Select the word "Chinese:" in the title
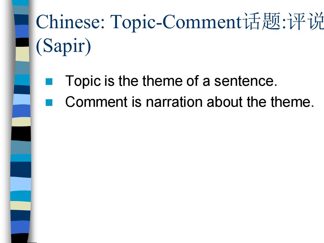Image resolution: width=324 pixels, height=243 pixels. (70, 22)
